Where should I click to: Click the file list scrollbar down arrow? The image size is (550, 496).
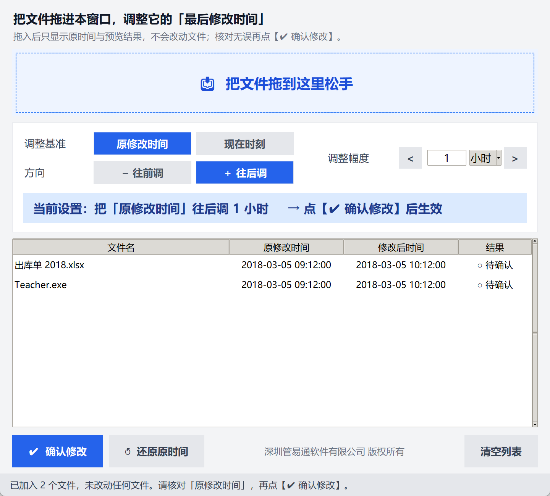(535, 424)
